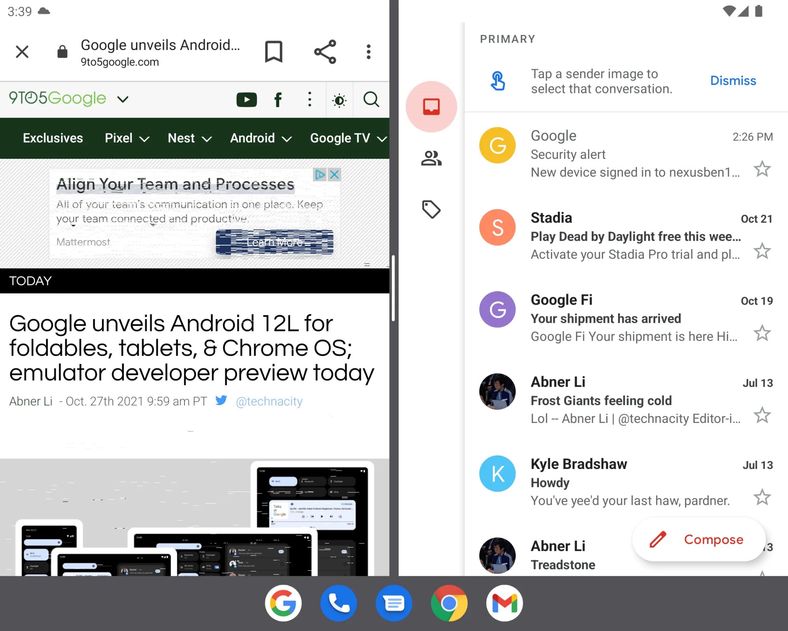Open 9to5Google YouTube channel icon
Viewport: 788px width, 631px height.
click(247, 100)
